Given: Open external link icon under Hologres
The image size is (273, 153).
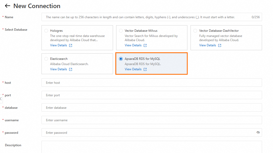Looking at the screenshot, I should pos(70,45).
